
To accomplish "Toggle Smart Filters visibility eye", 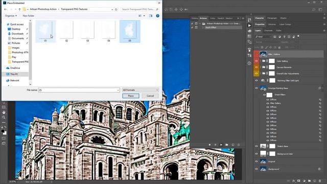I will pos(265,95).
